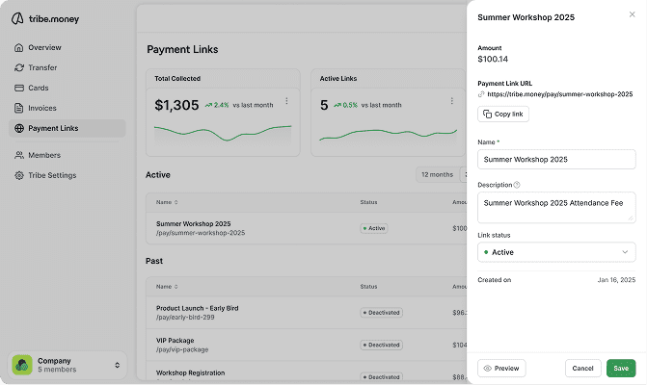The image size is (647, 385).
Task: Preview the payment link
Action: click(501, 368)
